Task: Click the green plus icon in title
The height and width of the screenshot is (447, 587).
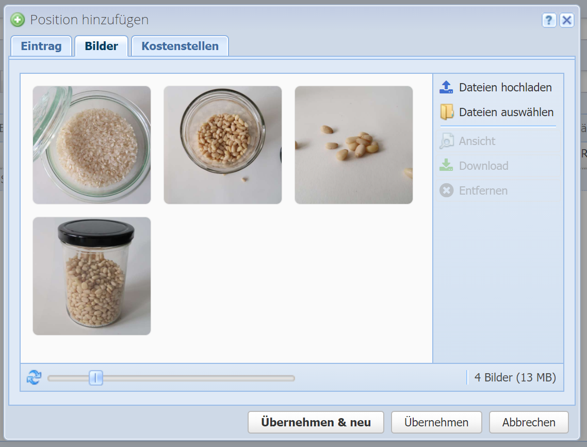Action: pos(18,20)
